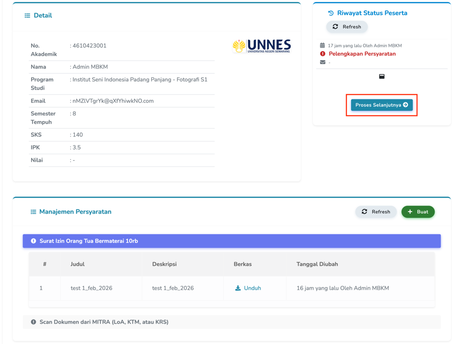Refresh the Riwayat Status Peserta panel
This screenshot has height=344, width=458.
[347, 26]
